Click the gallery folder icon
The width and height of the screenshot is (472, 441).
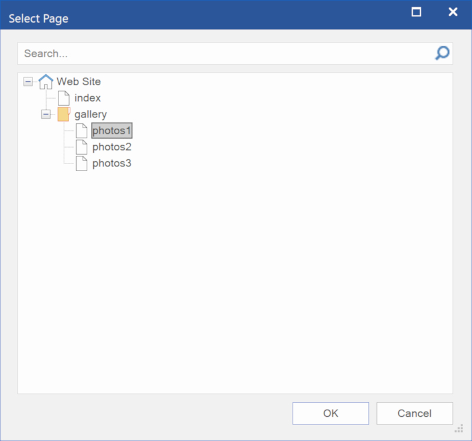pyautogui.click(x=64, y=114)
